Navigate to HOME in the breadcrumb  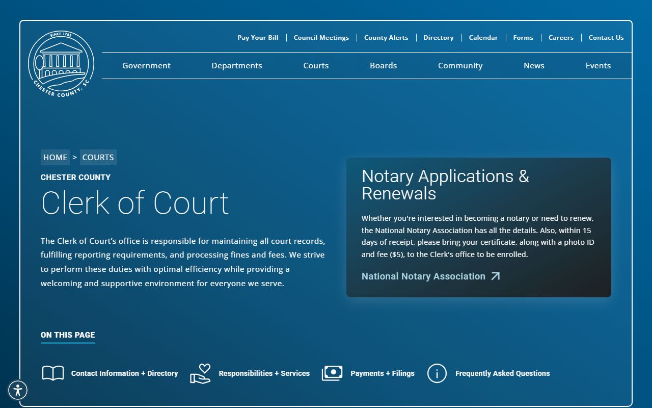pyautogui.click(x=55, y=157)
